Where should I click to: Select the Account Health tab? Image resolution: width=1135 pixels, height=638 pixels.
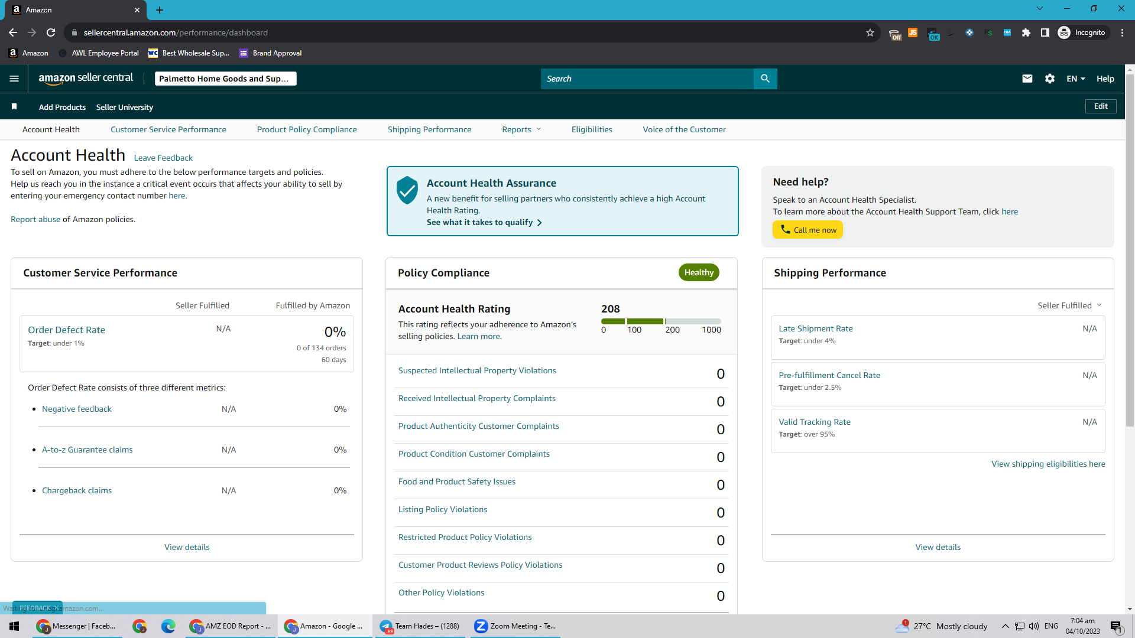coord(51,129)
